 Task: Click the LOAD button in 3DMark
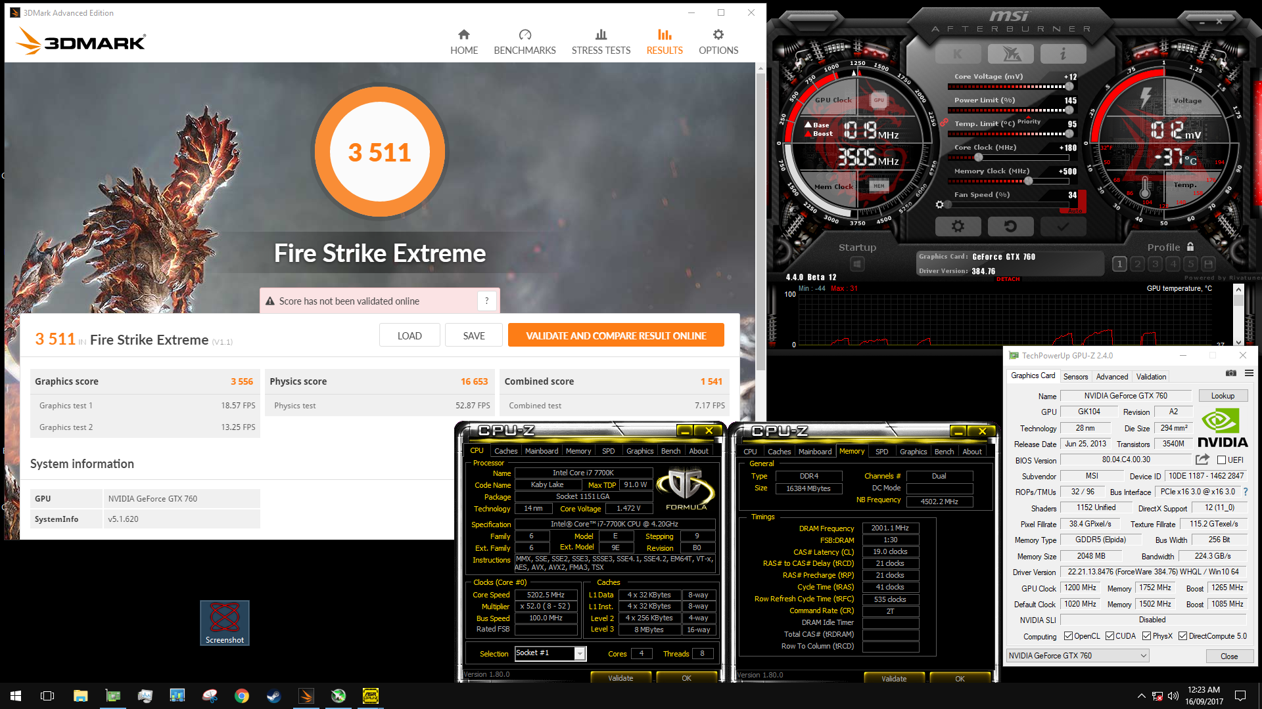pos(409,335)
